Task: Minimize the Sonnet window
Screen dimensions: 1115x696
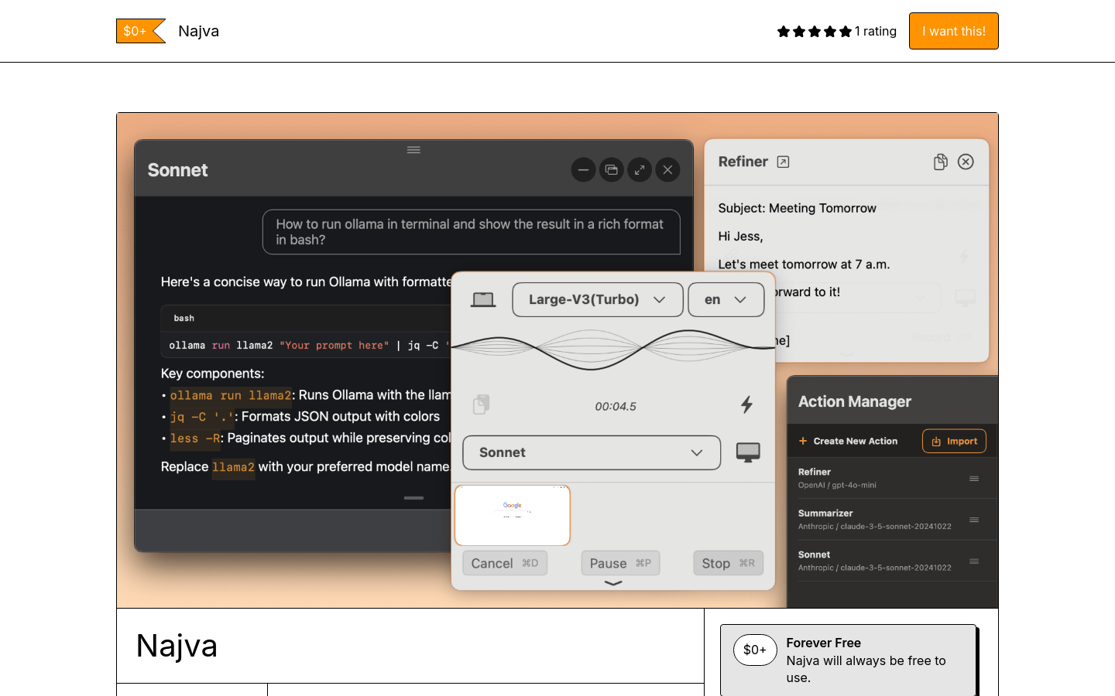Action: coord(583,170)
